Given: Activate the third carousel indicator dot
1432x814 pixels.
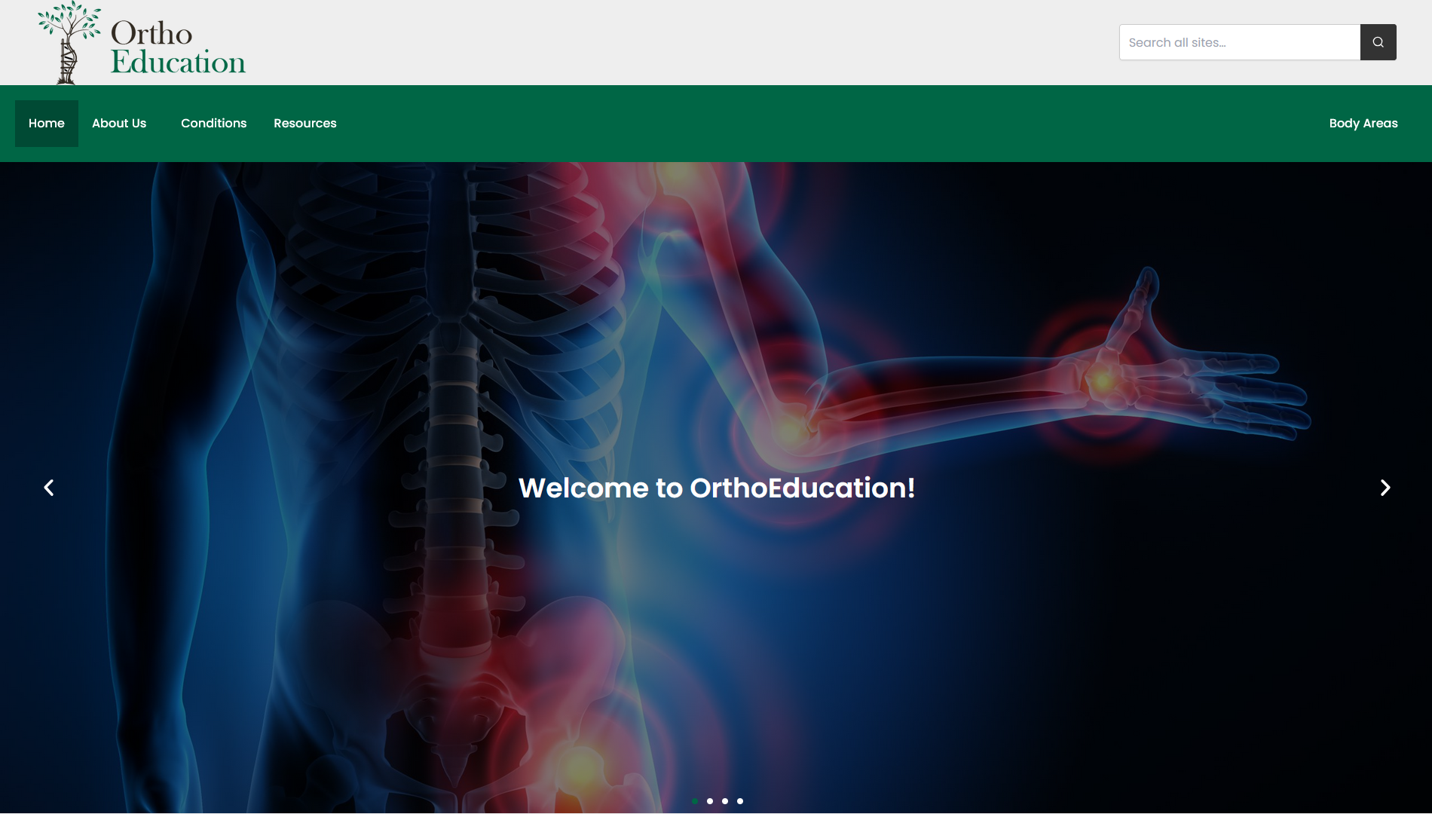Looking at the screenshot, I should [x=724, y=801].
